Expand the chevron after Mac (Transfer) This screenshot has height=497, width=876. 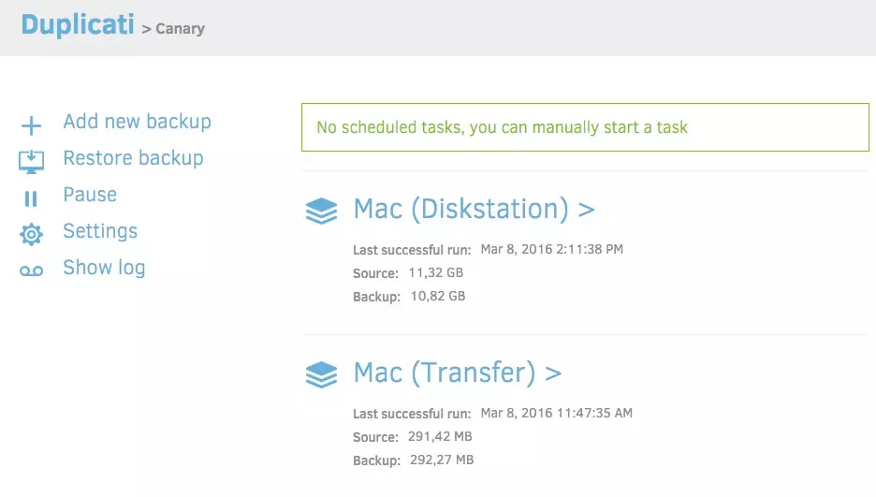coord(553,374)
